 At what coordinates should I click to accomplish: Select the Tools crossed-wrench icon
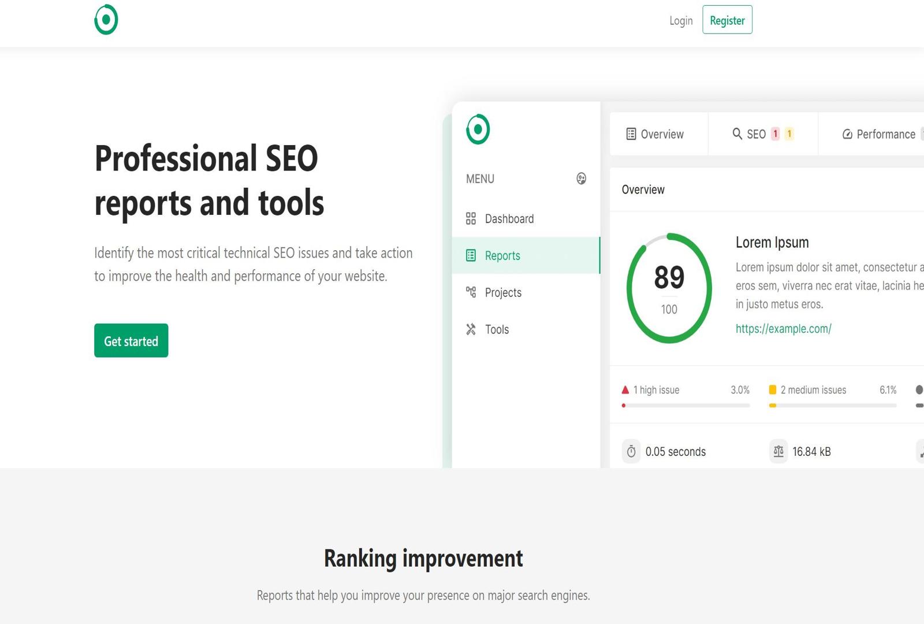tap(470, 329)
